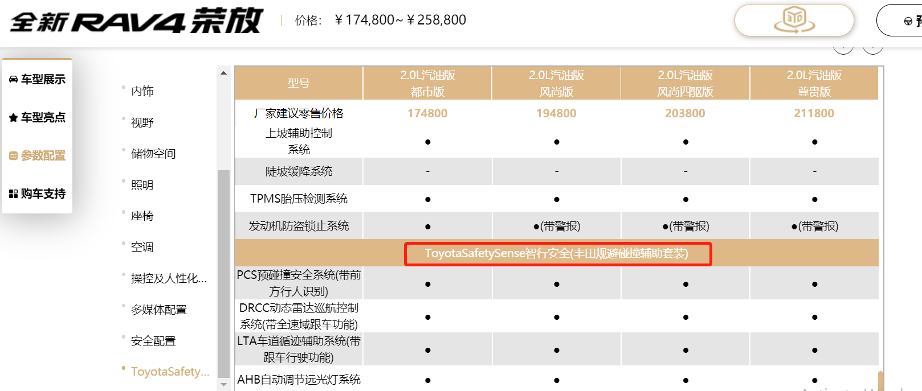Jump to the 安全配置 section

tap(153, 341)
